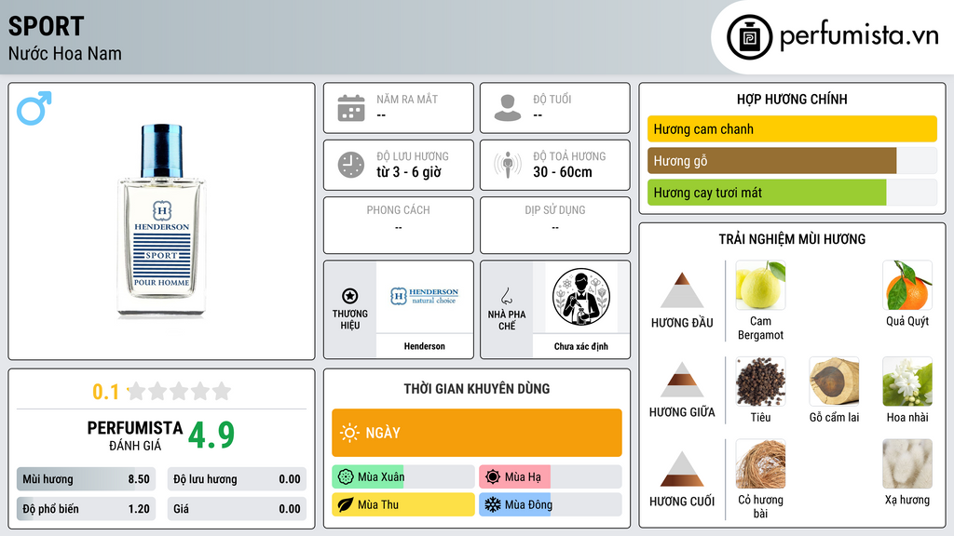
Task: Click the clock icon for Độ lưu hương
Action: tap(351, 165)
